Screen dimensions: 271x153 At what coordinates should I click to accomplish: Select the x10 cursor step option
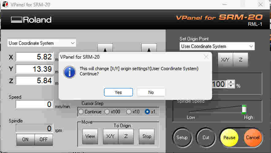click(x=133, y=112)
